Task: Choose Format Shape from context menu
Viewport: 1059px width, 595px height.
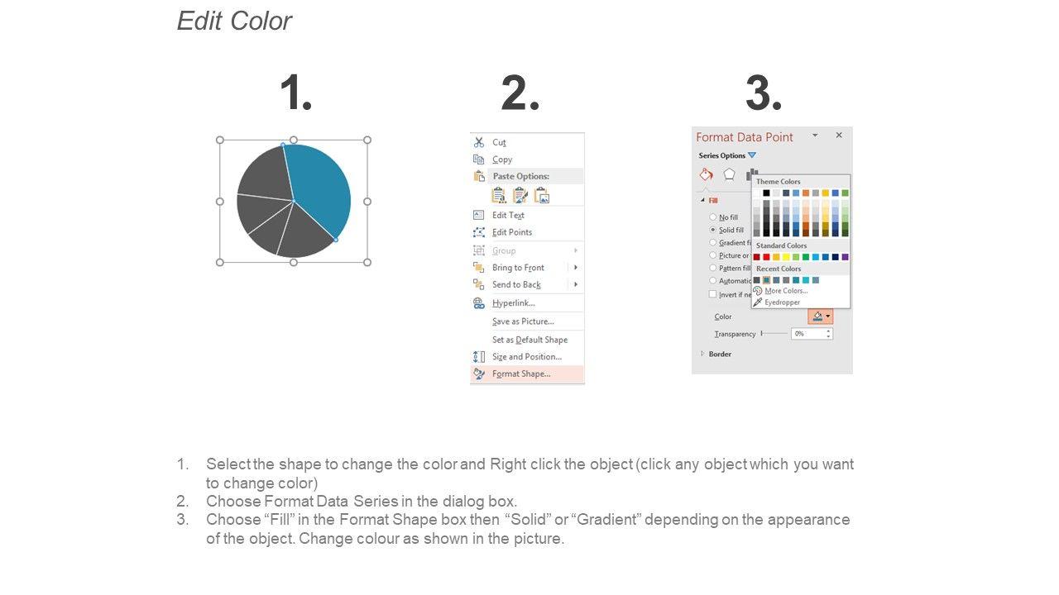Action: pyautogui.click(x=521, y=374)
